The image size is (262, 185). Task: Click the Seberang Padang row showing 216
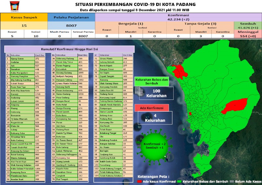70,59
